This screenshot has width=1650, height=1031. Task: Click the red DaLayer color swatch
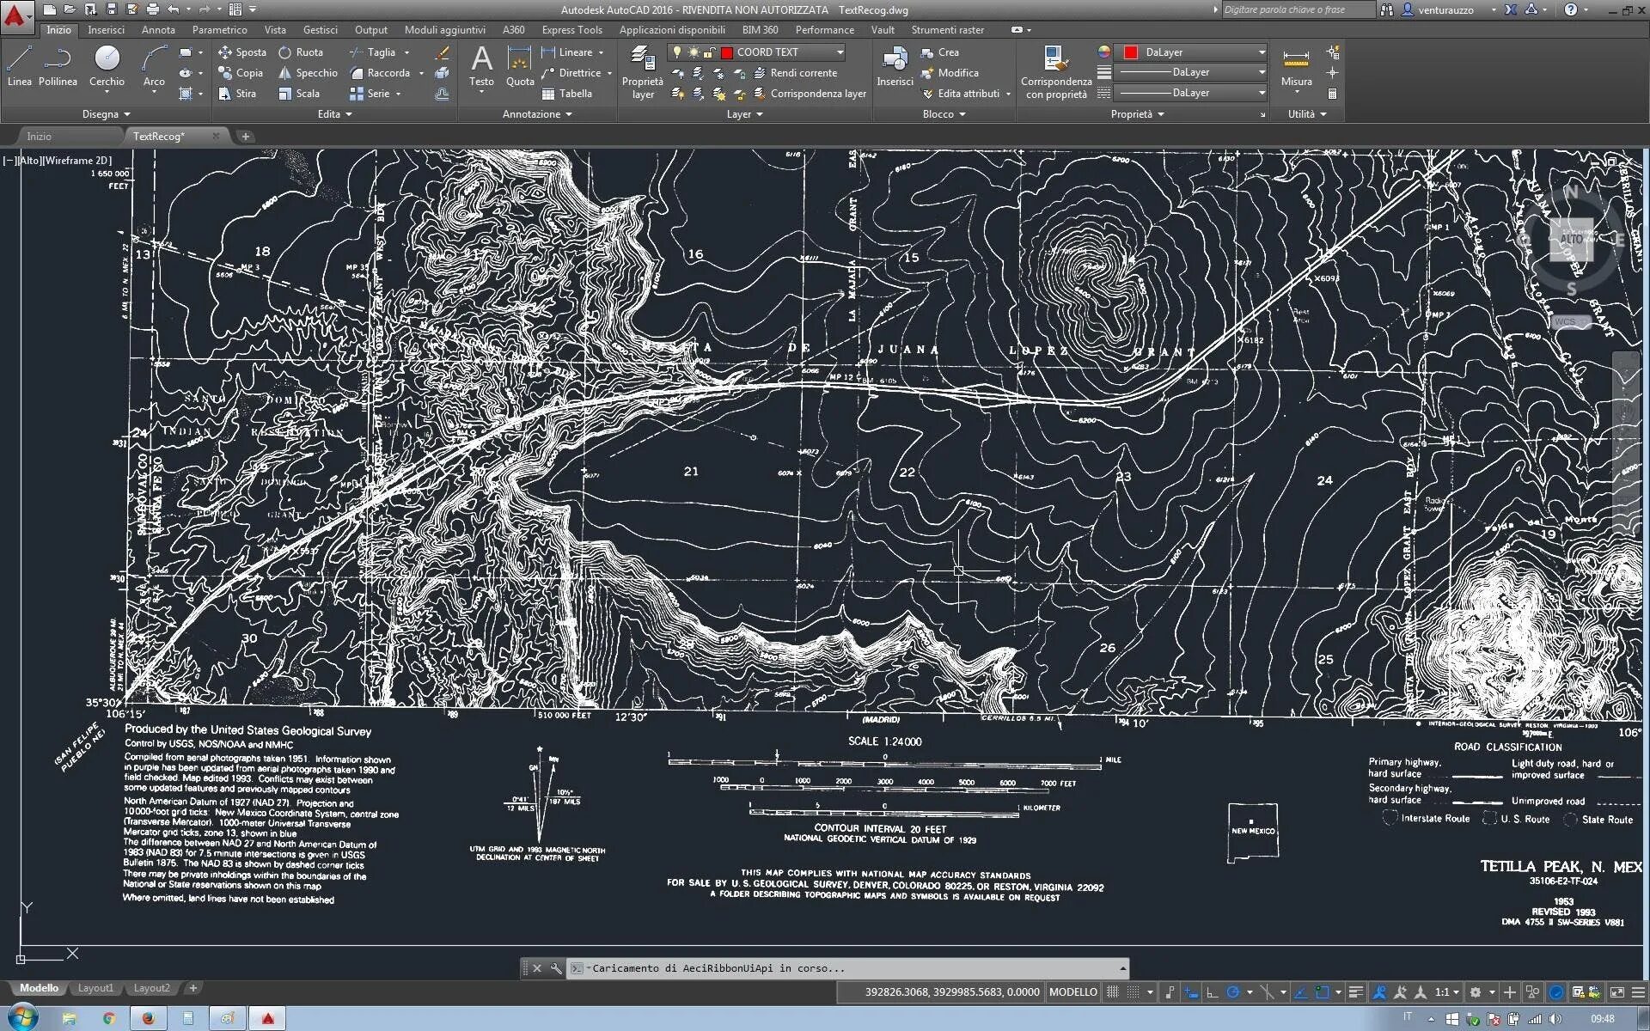[x=1131, y=52]
